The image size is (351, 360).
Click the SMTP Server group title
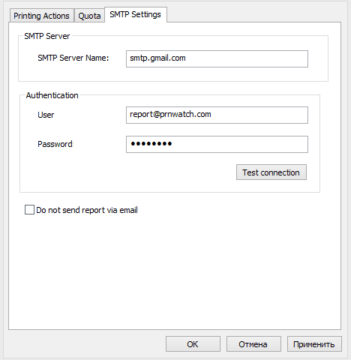pyautogui.click(x=47, y=36)
